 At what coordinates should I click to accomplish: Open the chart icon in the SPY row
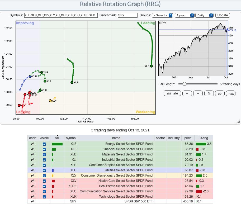click(33, 201)
